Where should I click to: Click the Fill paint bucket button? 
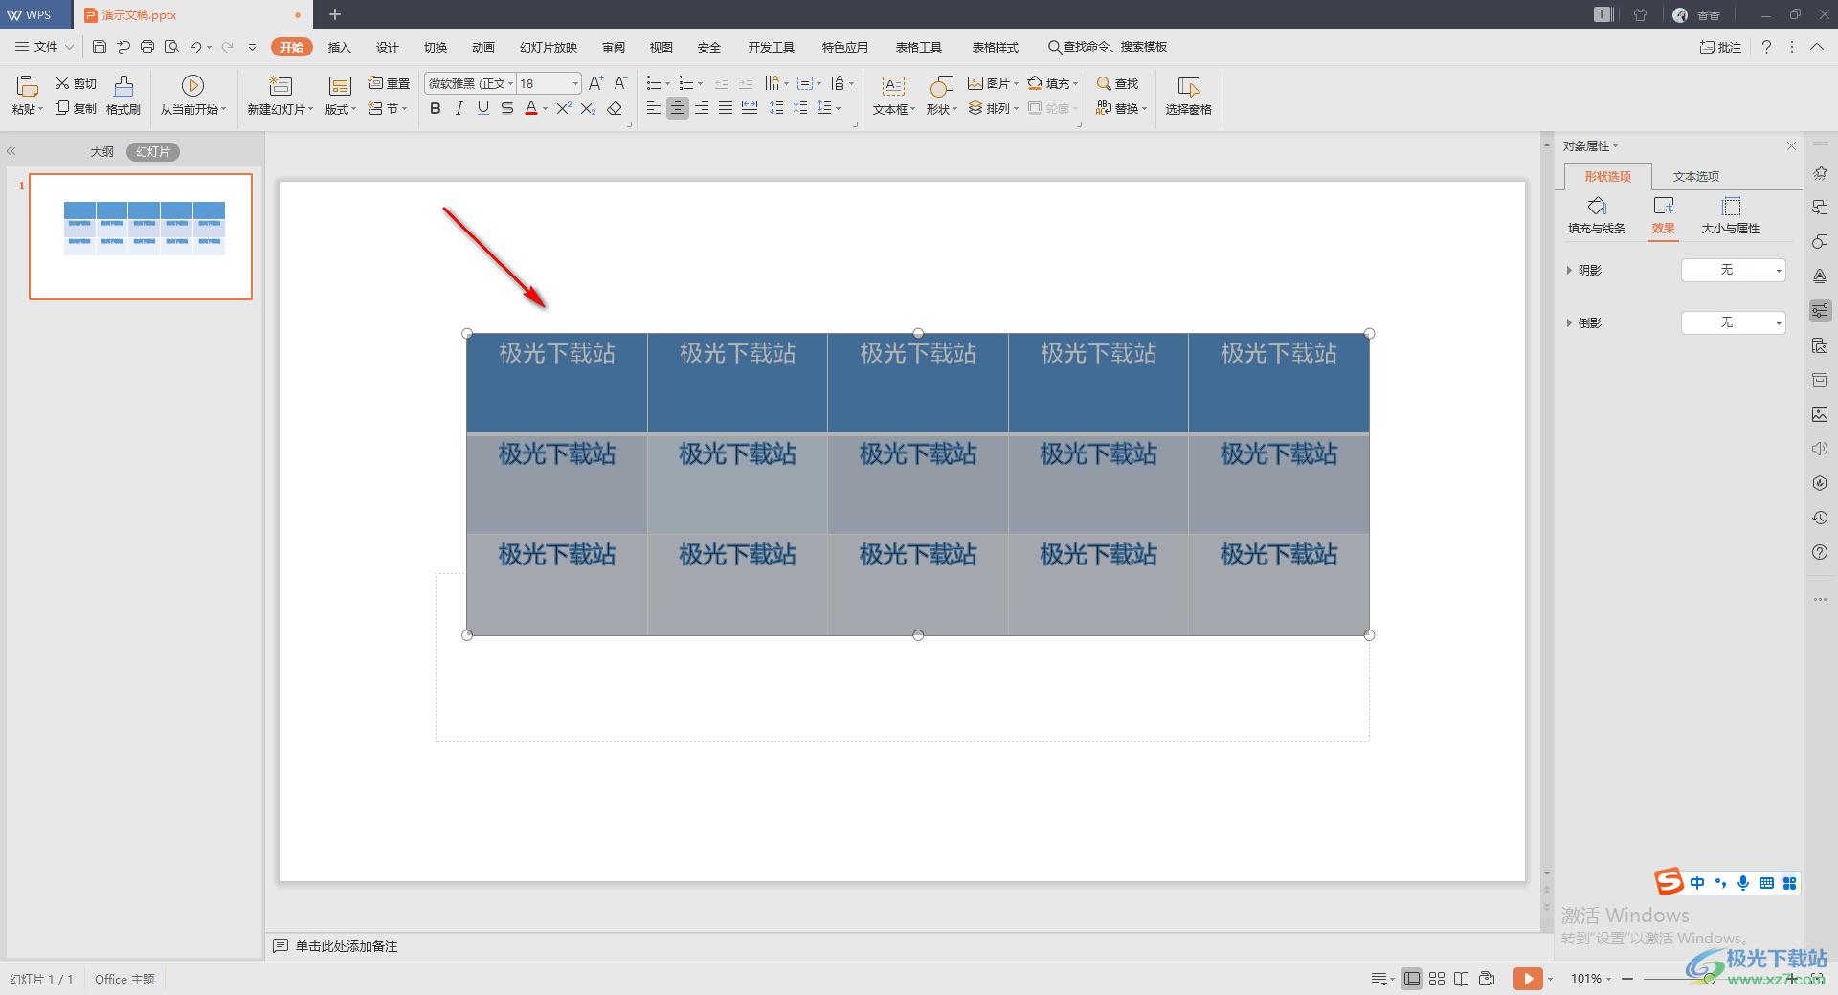point(1052,83)
